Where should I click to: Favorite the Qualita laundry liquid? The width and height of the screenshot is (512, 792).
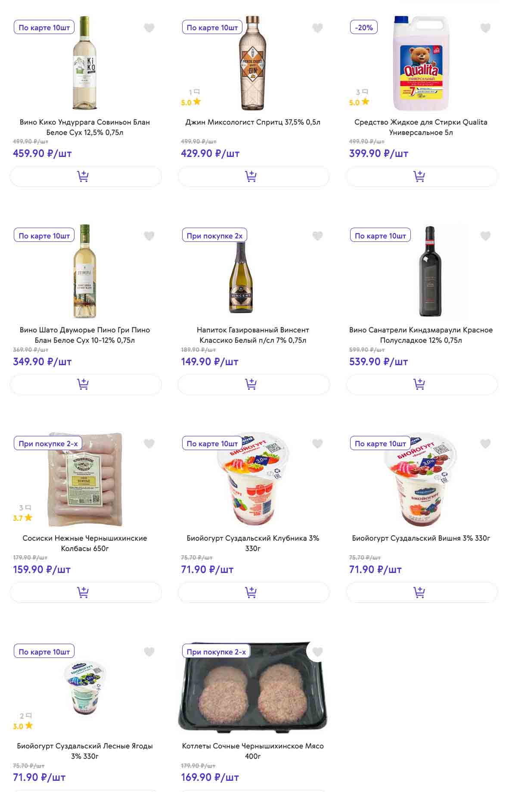coord(485,28)
